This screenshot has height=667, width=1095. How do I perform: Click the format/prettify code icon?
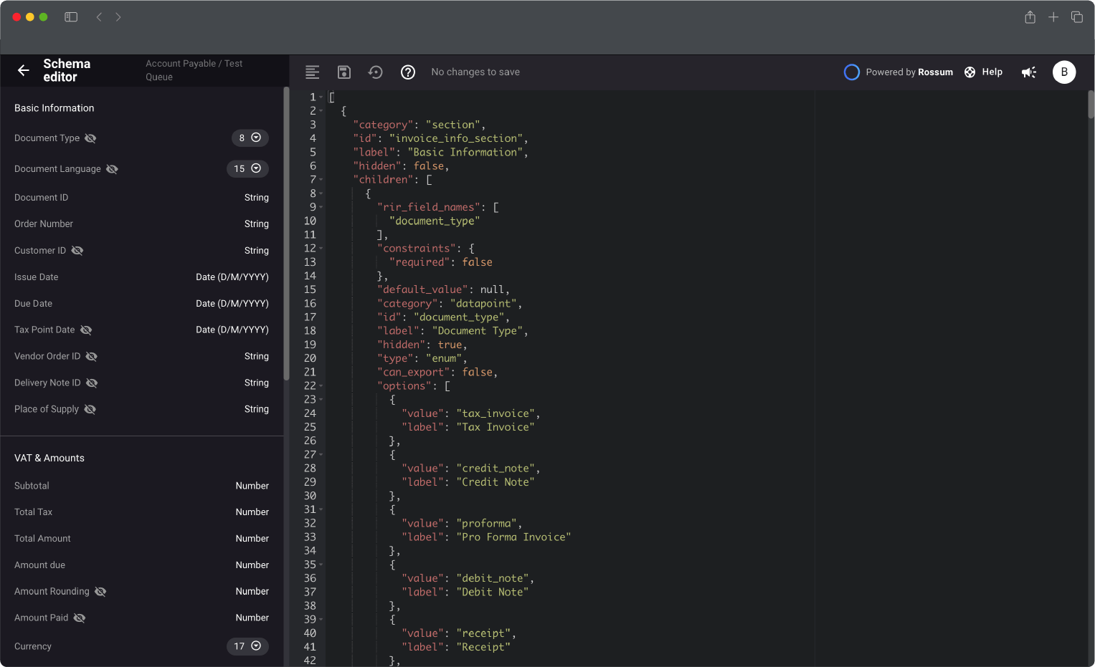[x=312, y=72]
